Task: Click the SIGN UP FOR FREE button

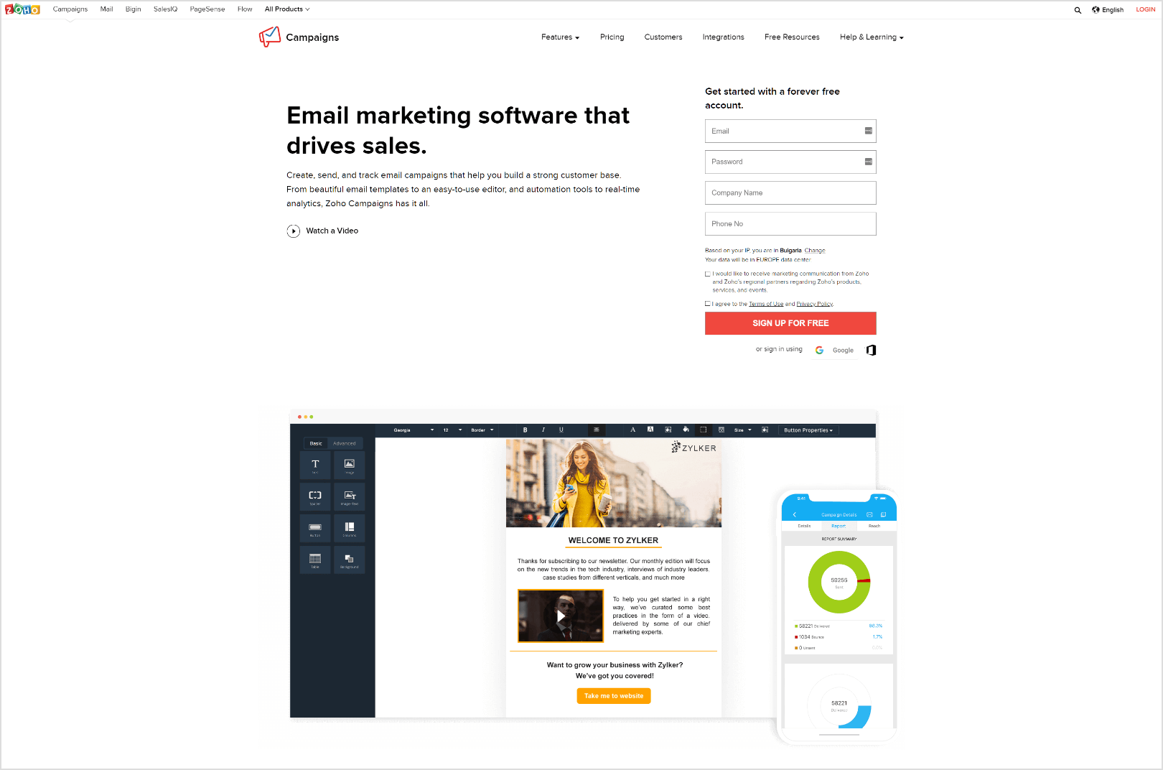Action: click(x=790, y=323)
